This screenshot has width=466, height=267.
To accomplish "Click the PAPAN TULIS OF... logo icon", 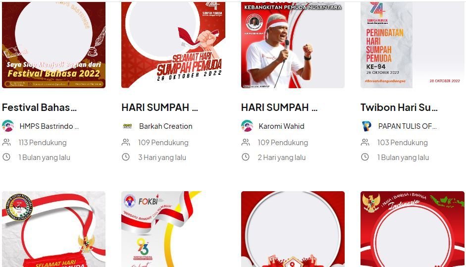I will click(367, 126).
